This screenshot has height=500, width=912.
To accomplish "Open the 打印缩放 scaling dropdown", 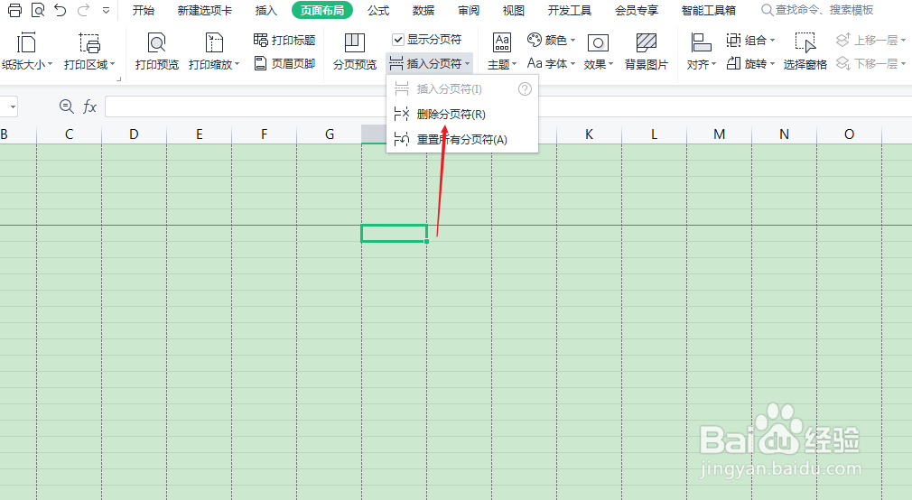I will [214, 51].
